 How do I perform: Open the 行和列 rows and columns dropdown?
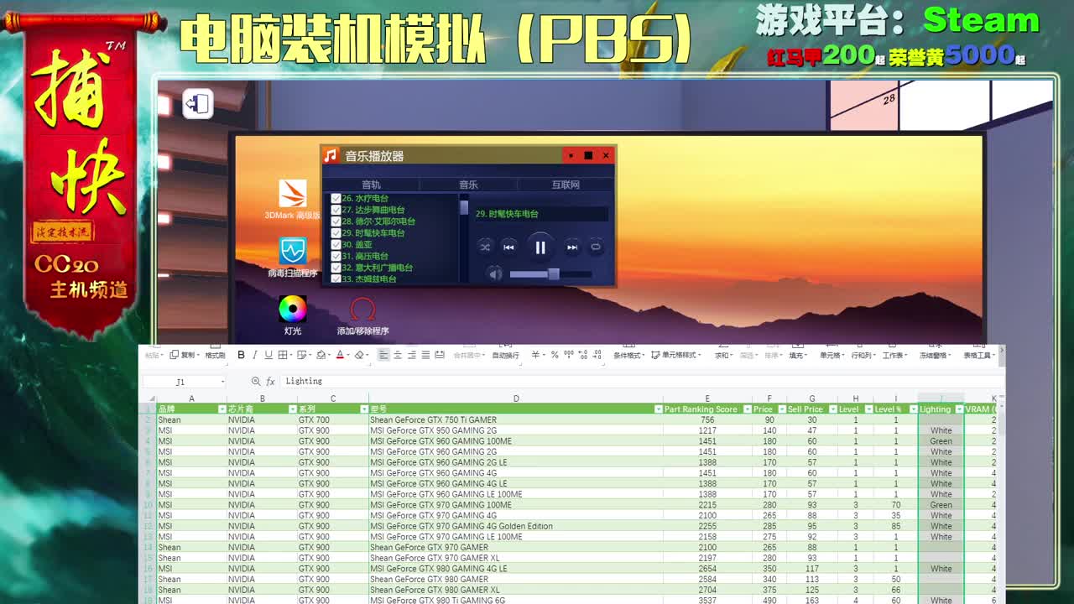[863, 355]
